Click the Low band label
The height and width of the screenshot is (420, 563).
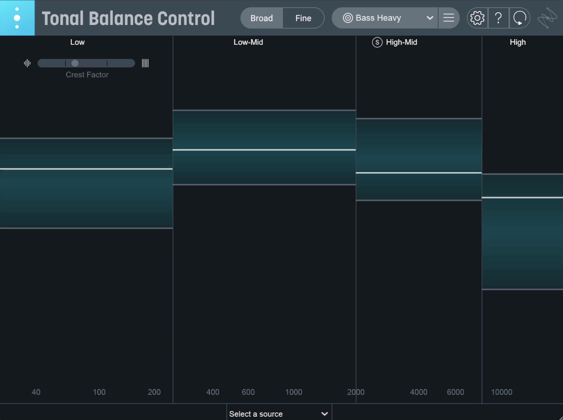[x=77, y=42]
